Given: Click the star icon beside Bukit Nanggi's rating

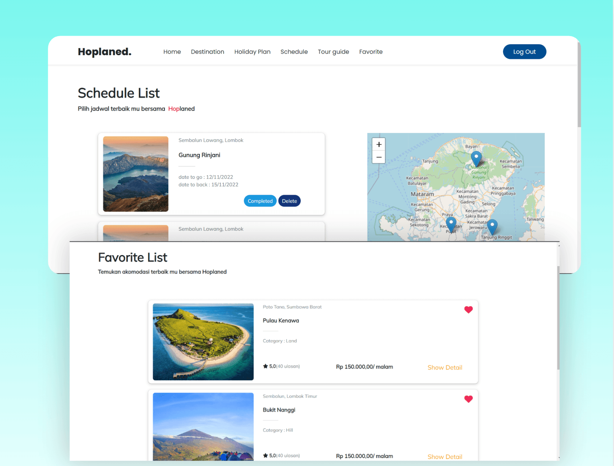Looking at the screenshot, I should coord(266,455).
